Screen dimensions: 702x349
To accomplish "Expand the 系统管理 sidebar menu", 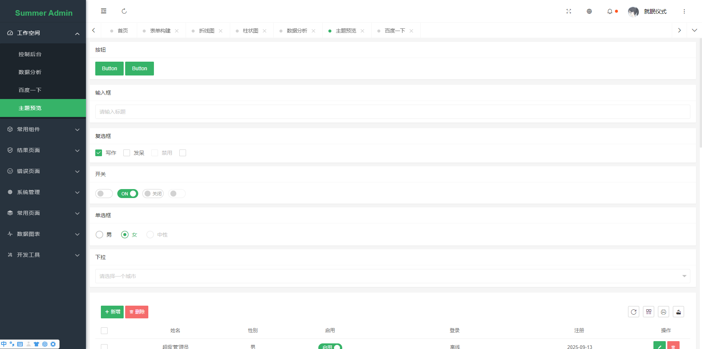I will coord(43,192).
